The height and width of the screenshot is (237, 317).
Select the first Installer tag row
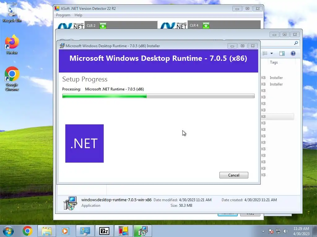(276, 78)
